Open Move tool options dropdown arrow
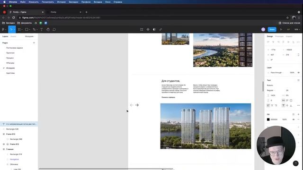 14,30
